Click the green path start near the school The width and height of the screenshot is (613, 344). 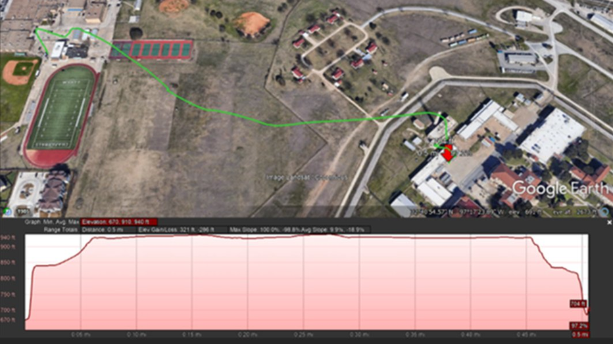click(36, 29)
